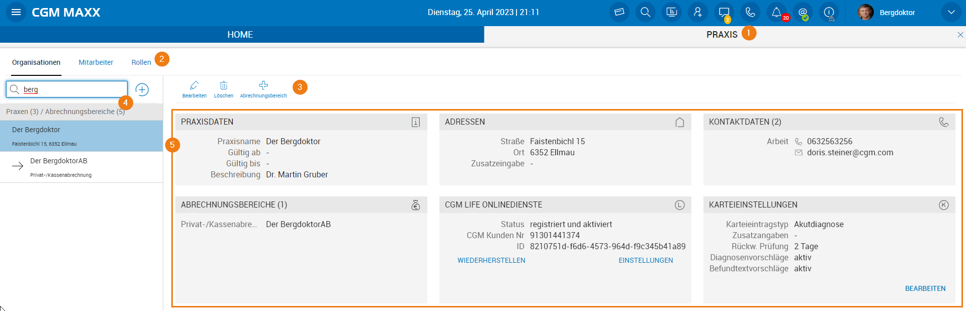The height and width of the screenshot is (311, 966).
Task: Click BEARBEITEN in Karteieinstellungen
Action: pos(925,288)
